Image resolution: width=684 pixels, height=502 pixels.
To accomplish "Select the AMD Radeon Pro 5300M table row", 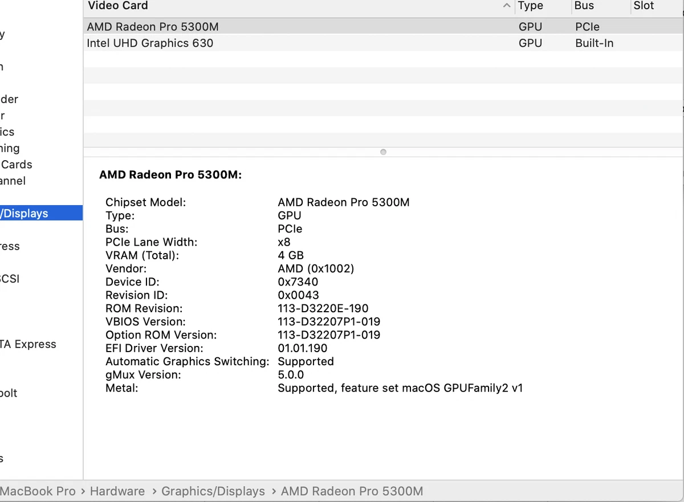I will click(x=383, y=27).
